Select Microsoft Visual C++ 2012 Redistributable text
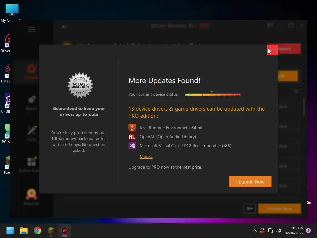This screenshot has height=238, width=317. click(x=185, y=146)
